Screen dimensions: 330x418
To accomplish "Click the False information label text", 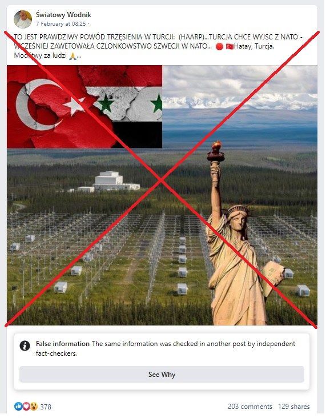I will pyautogui.click(x=63, y=344).
